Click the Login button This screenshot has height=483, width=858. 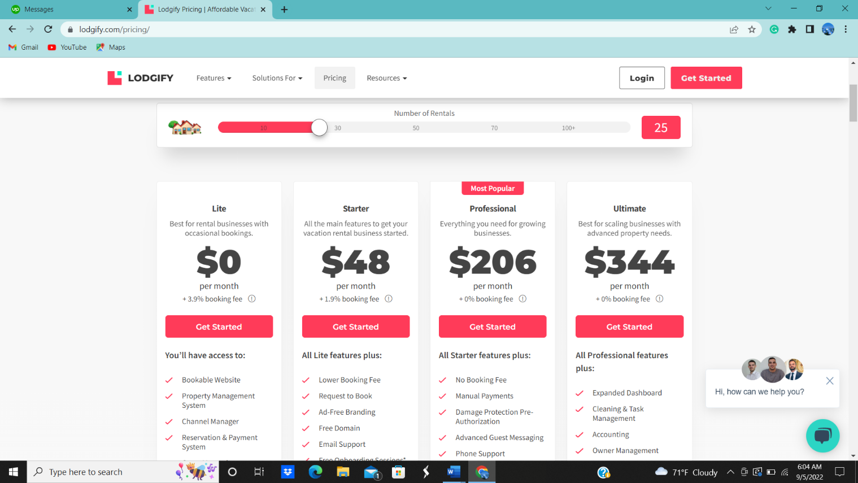pyautogui.click(x=642, y=78)
